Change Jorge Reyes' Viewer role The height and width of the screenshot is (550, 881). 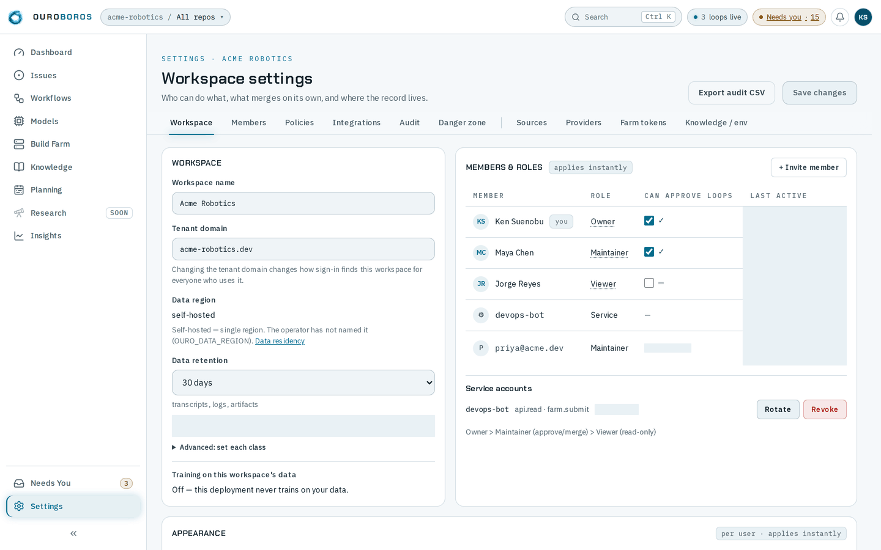pos(603,284)
